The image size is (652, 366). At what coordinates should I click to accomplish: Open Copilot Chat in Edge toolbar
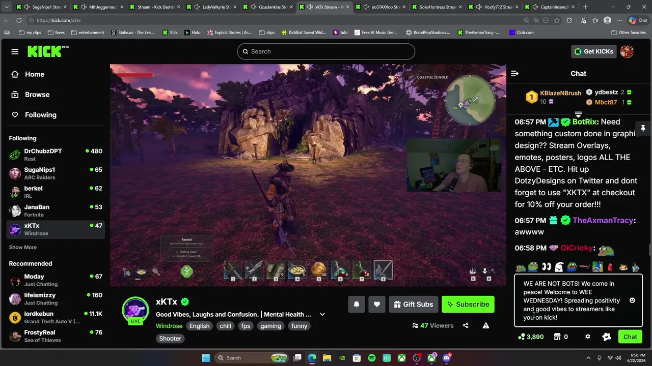[x=638, y=20]
